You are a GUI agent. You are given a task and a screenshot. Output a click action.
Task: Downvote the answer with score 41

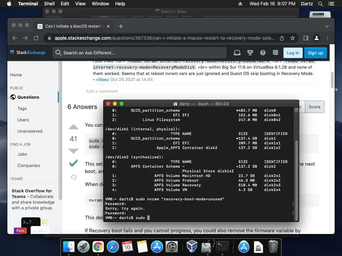click(73, 151)
